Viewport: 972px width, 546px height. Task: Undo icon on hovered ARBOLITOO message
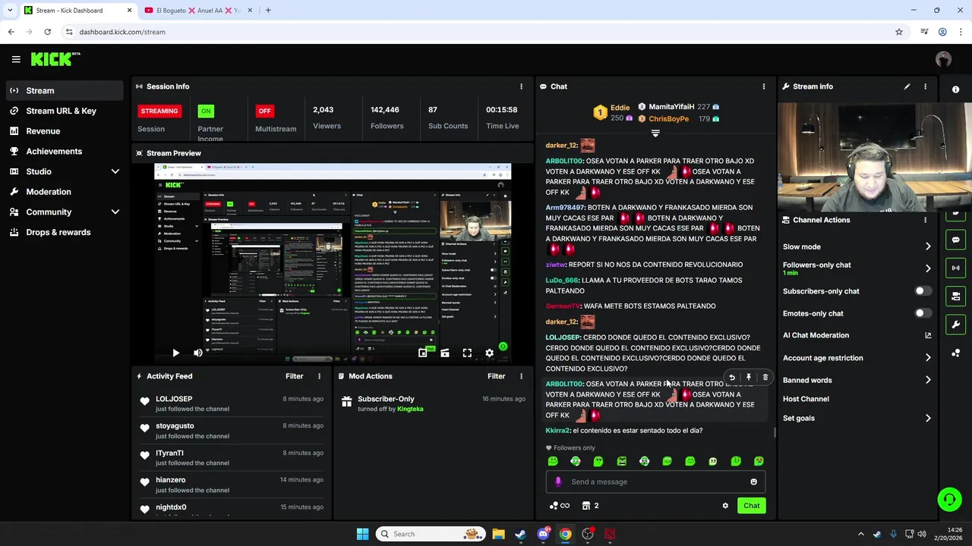tap(732, 377)
